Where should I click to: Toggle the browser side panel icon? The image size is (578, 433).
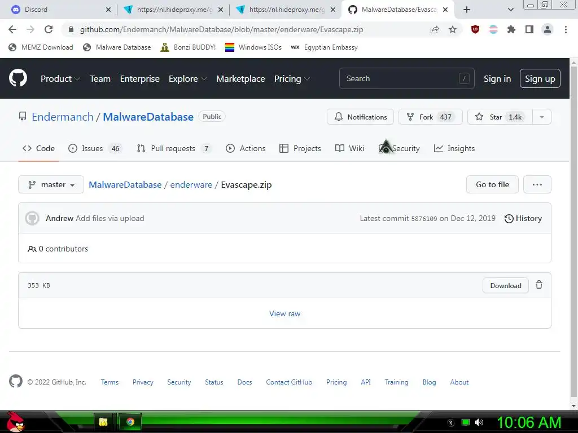529,29
